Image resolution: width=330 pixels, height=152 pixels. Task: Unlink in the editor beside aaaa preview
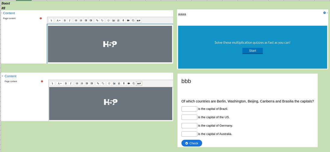[x=102, y=21]
